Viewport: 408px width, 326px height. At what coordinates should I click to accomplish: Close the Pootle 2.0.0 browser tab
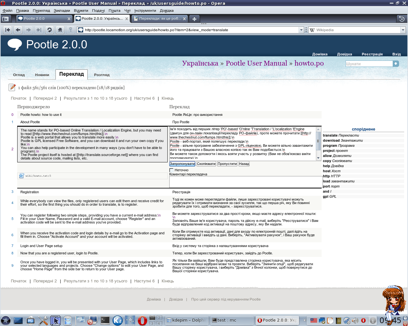click(x=69, y=19)
